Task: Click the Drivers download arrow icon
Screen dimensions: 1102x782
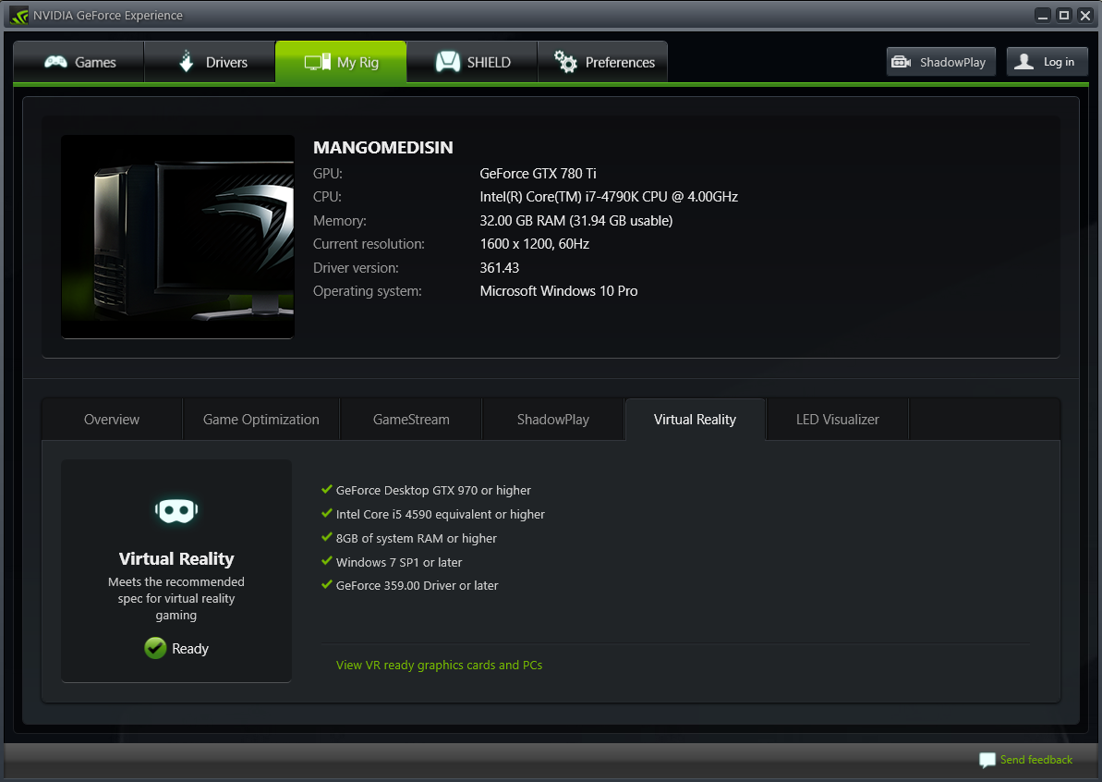Action: (187, 61)
